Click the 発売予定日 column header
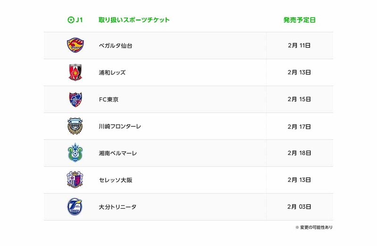377x246 pixels. 299,20
